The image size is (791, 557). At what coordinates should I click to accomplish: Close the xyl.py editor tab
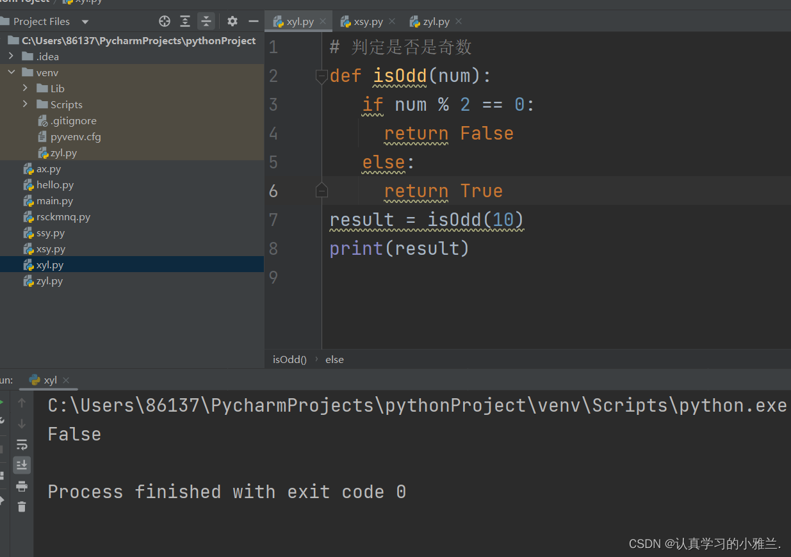(x=323, y=21)
